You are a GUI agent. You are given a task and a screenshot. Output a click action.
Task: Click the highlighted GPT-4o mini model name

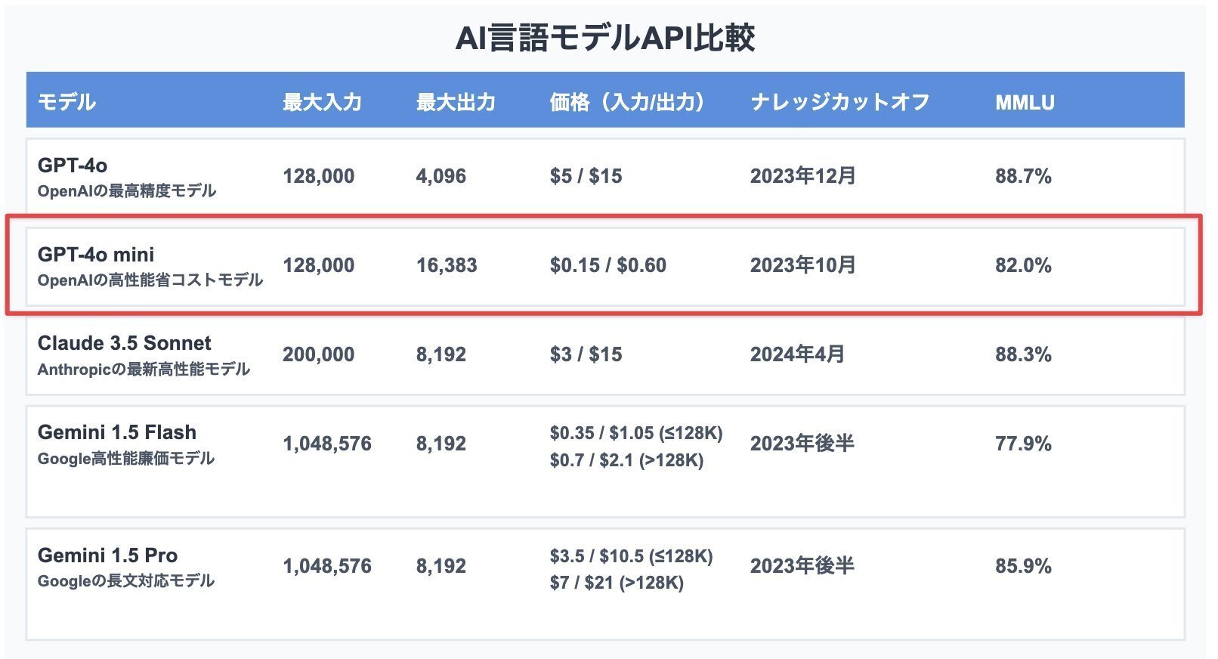tap(96, 254)
